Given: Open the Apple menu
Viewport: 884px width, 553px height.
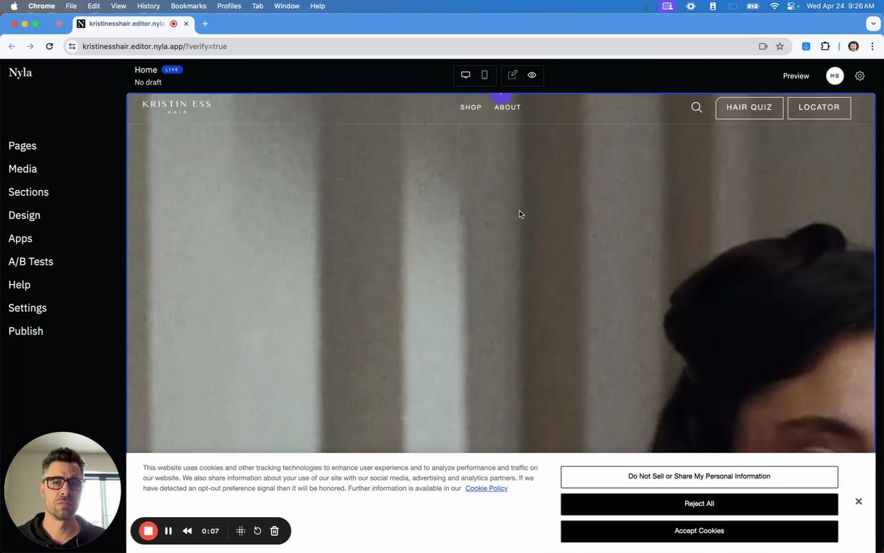Looking at the screenshot, I should click(14, 6).
